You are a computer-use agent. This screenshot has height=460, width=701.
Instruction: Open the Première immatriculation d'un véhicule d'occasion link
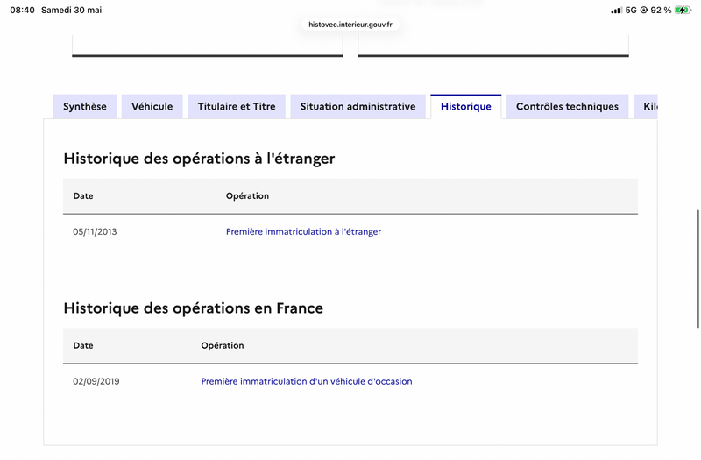(307, 381)
